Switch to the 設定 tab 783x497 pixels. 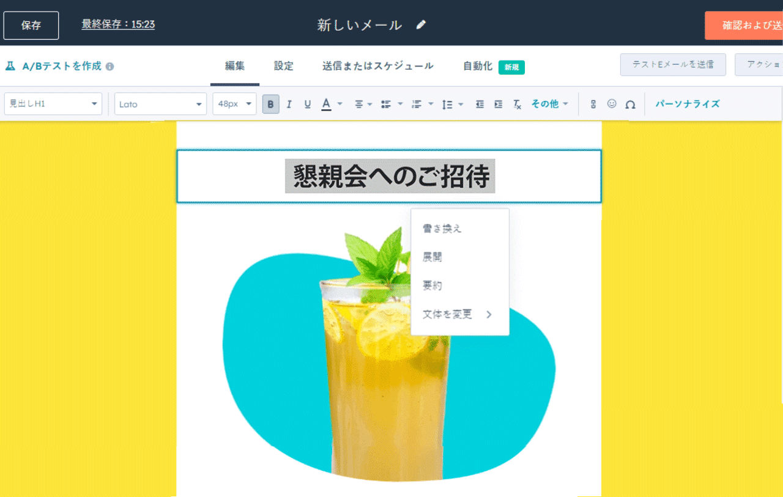[284, 66]
